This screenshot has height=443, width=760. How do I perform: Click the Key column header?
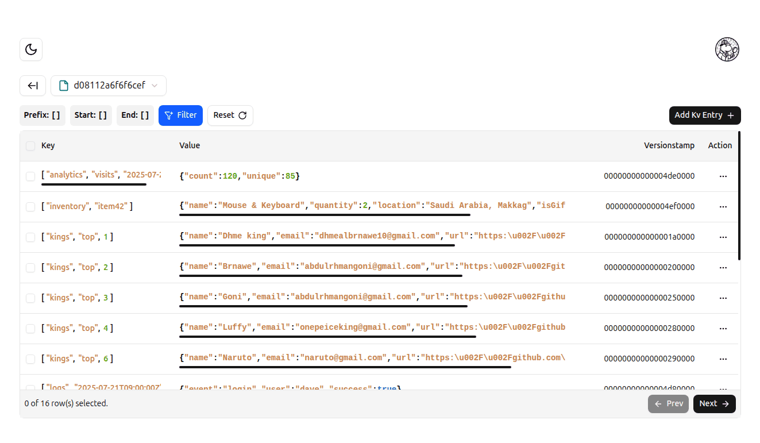pos(48,146)
